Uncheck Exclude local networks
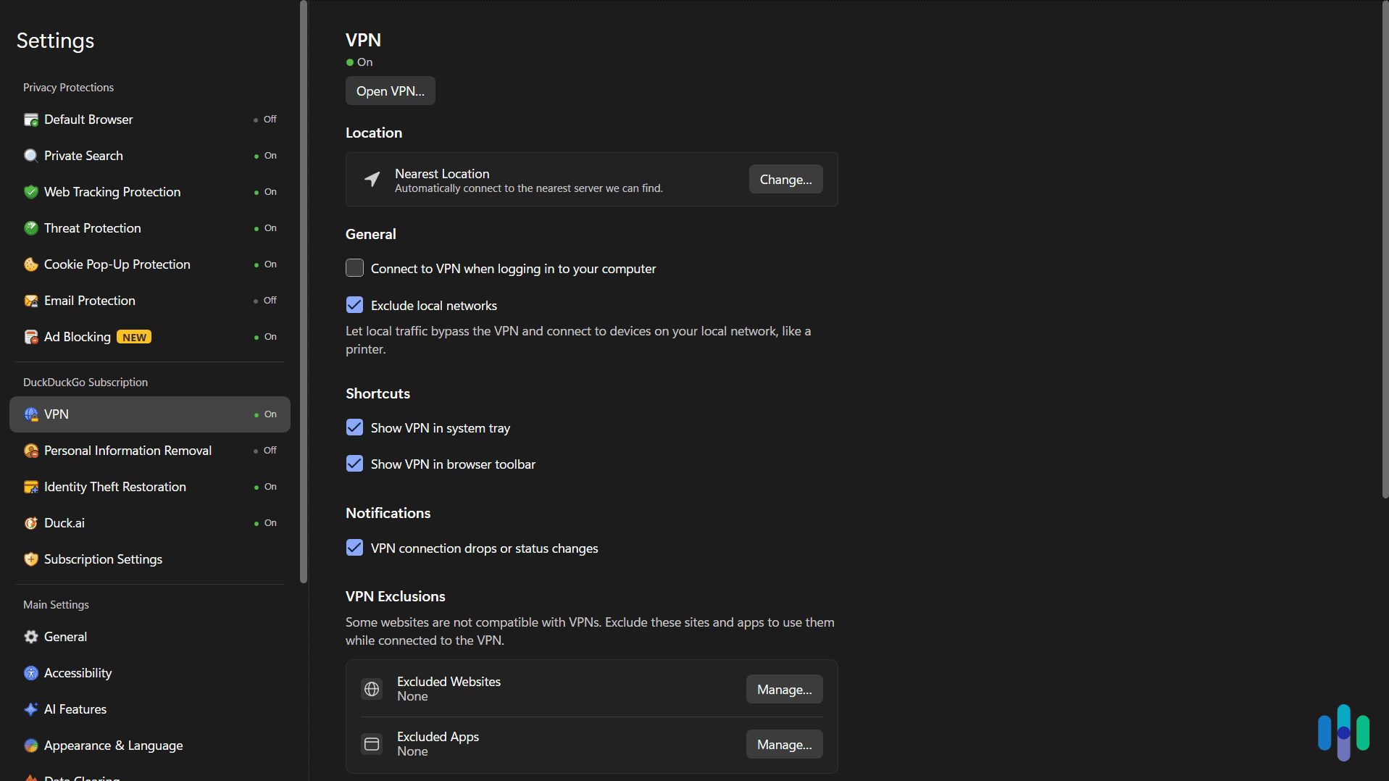This screenshot has width=1389, height=781. [x=354, y=305]
